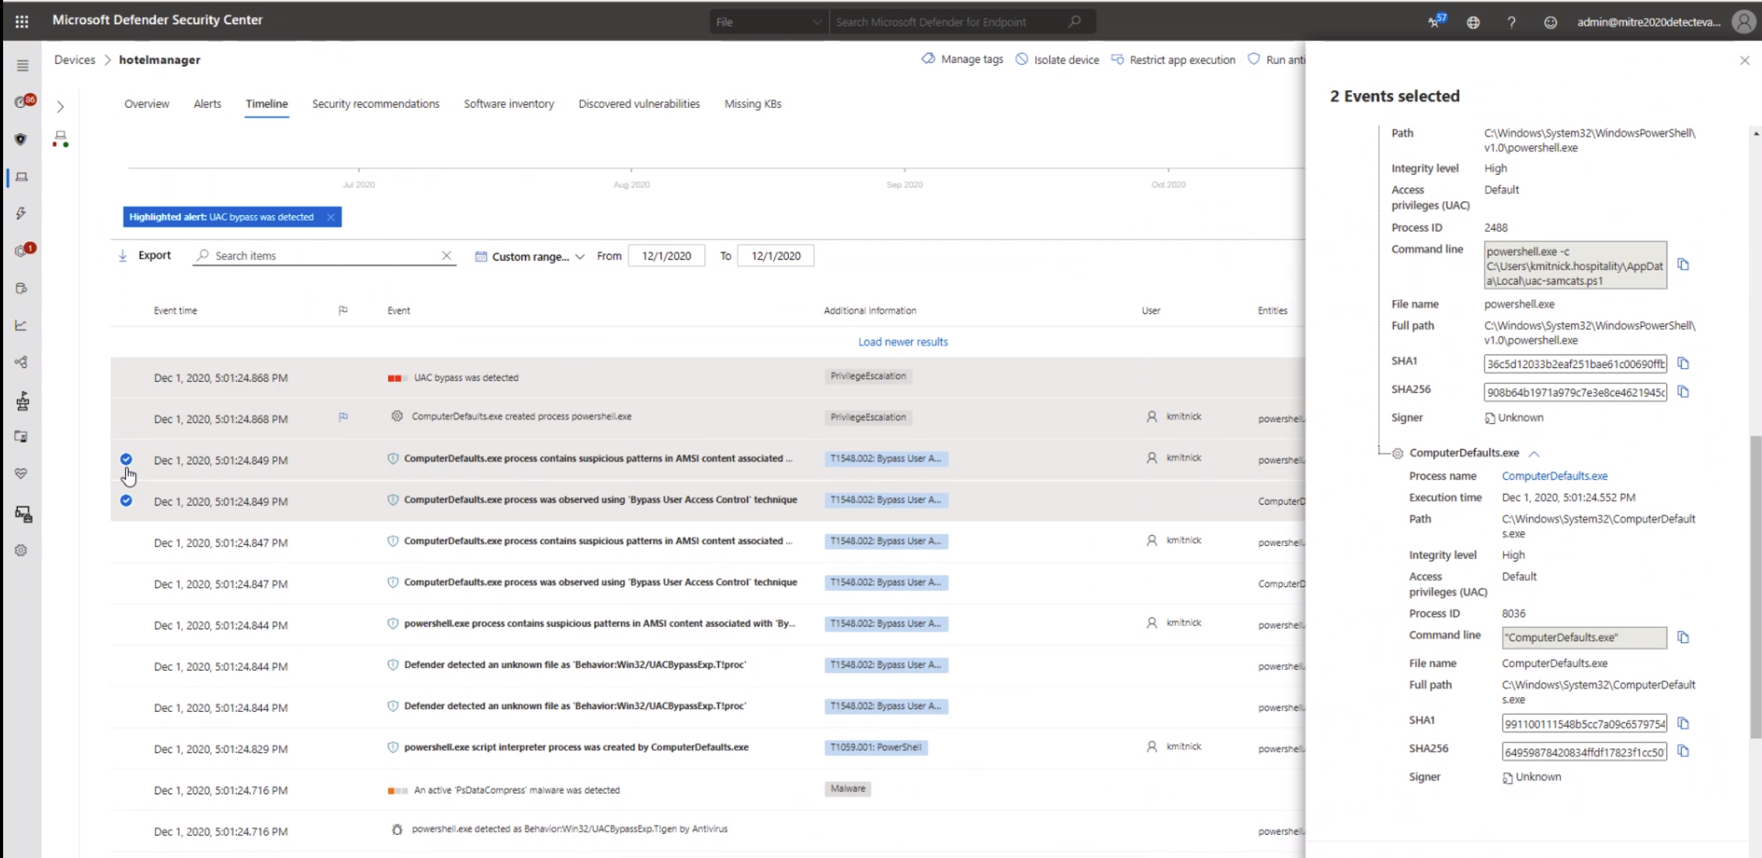Click the Manage tags button
The image size is (1762, 858).
[962, 60]
